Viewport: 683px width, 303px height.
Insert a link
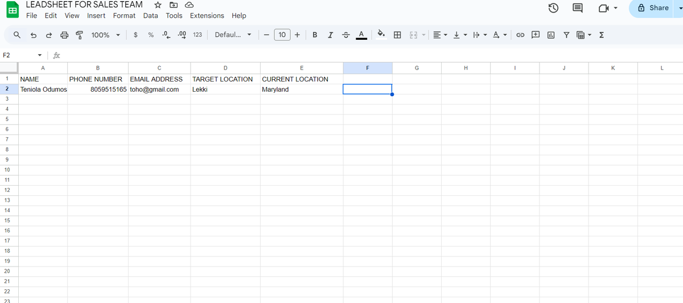(x=520, y=35)
